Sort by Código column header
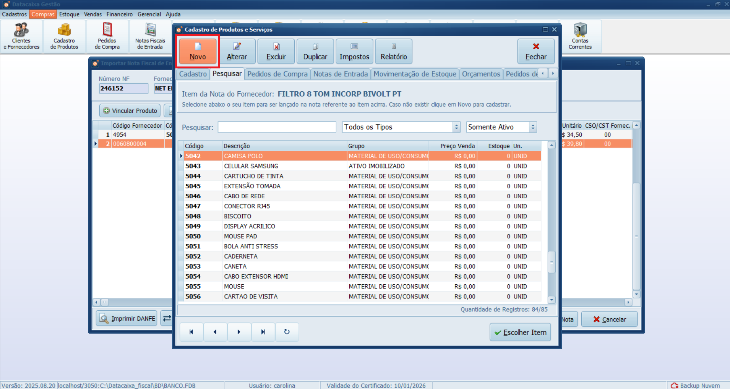 point(203,146)
